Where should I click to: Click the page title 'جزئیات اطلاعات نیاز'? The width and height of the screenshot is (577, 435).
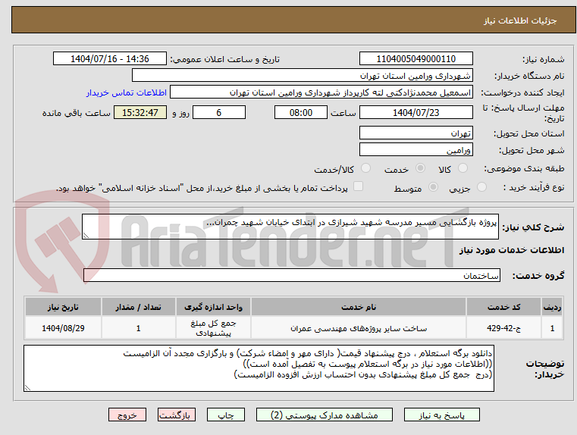pos(520,20)
